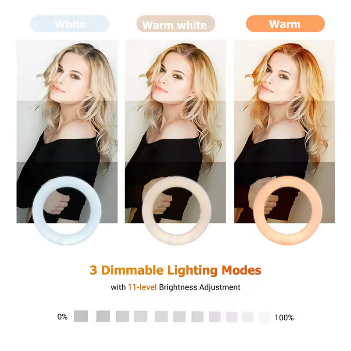Click the orange '11-level' text
Screen dimensions: 351x351
coord(142,287)
